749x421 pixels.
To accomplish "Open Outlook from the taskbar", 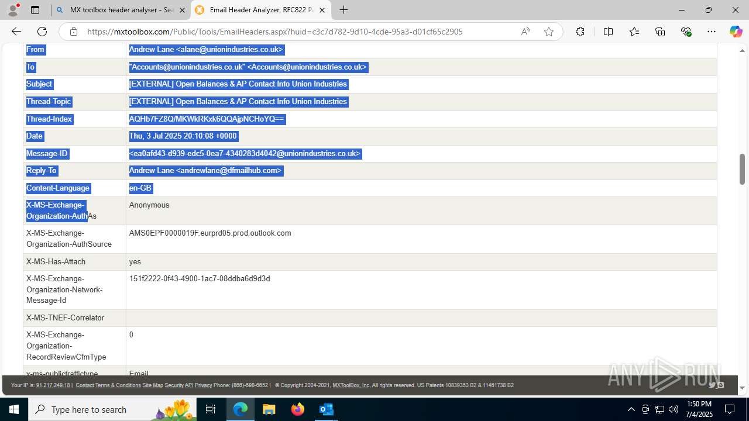I will [326, 409].
